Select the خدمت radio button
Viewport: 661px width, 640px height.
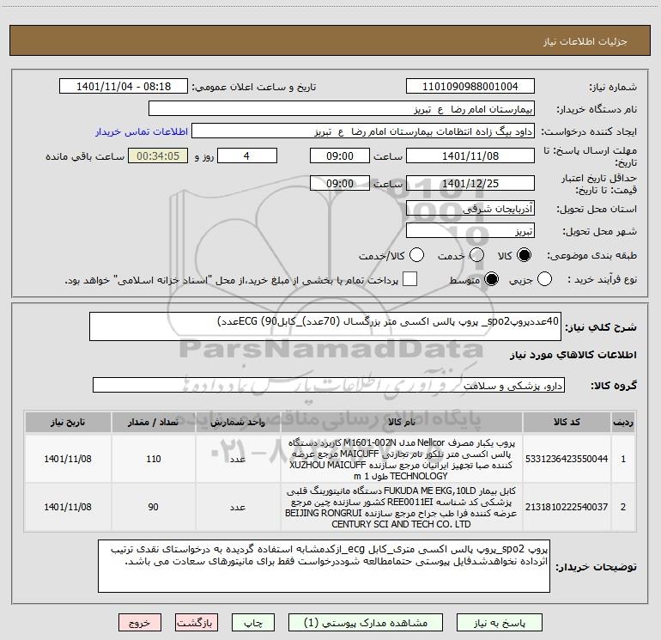click(476, 255)
